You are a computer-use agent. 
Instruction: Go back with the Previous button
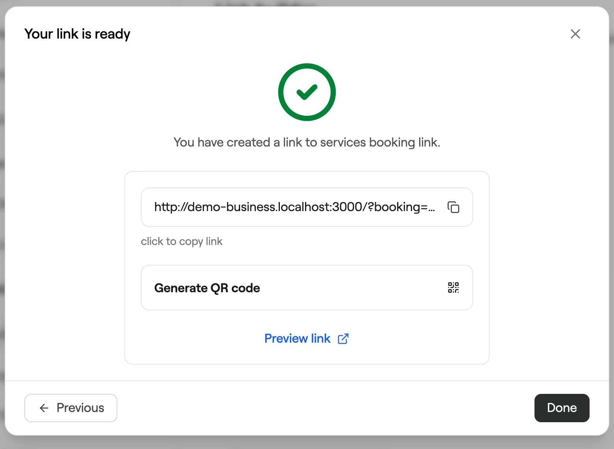pos(71,408)
